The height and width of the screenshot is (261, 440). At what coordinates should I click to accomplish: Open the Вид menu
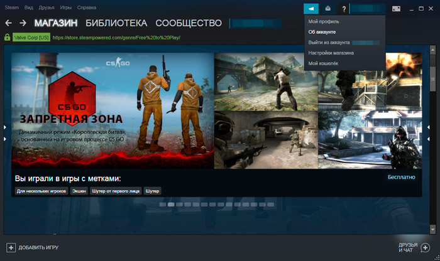point(29,8)
